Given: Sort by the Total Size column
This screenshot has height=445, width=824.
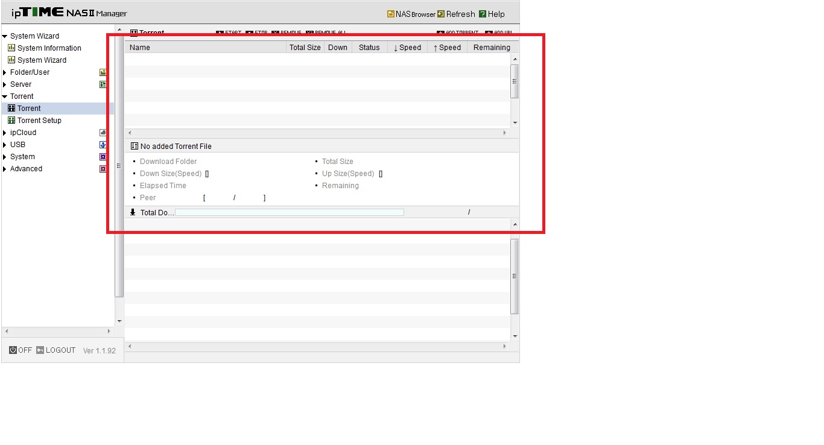Looking at the screenshot, I should (305, 47).
